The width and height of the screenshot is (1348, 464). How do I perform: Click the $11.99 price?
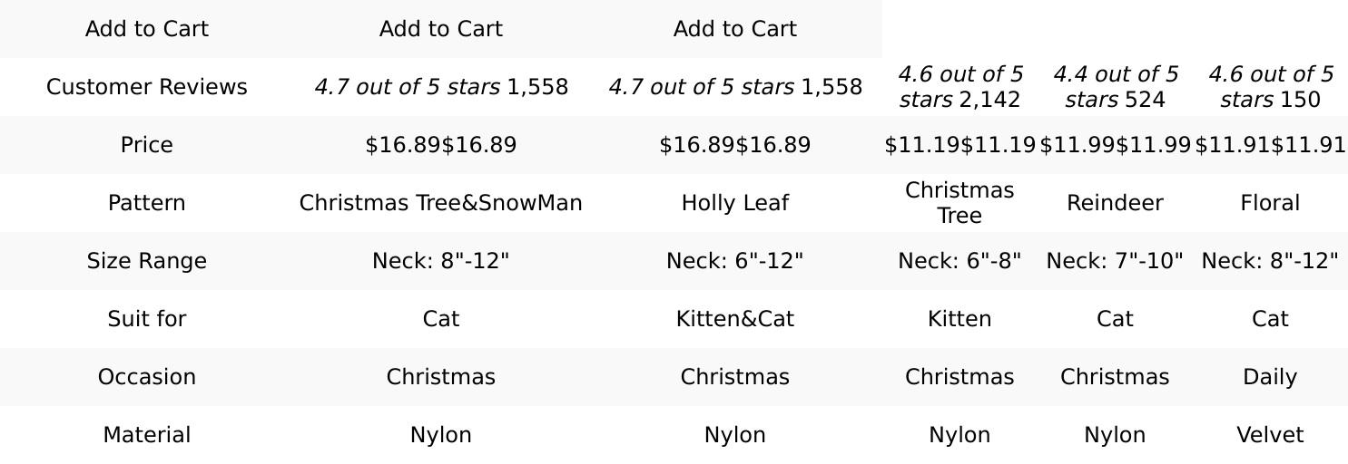(1115, 145)
